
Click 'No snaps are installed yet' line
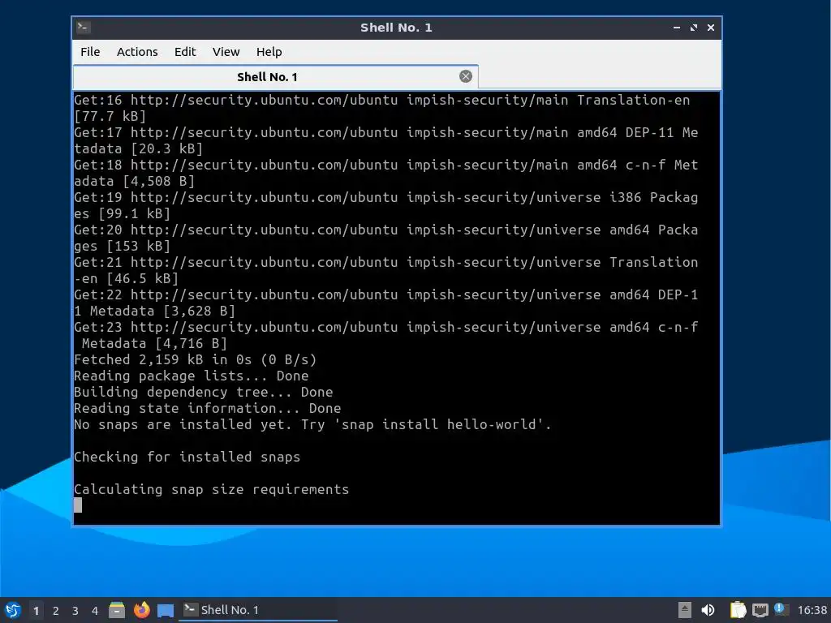click(312, 425)
